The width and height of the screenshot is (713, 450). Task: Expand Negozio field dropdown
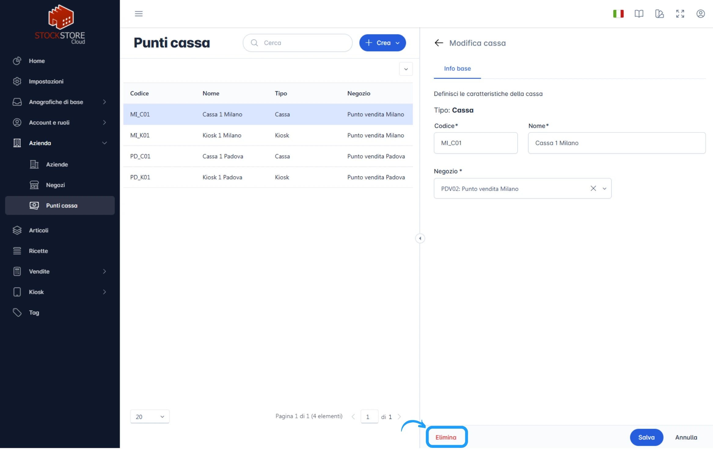604,188
